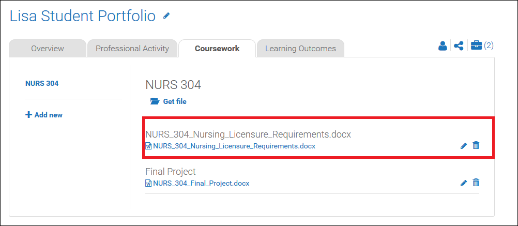This screenshot has width=518, height=226.
Task: Click the Word document icon beside the Final Project file
Action: [149, 183]
